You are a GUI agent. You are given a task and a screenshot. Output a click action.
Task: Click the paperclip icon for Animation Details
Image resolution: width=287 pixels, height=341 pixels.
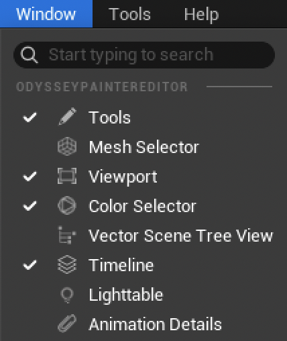pos(67,324)
